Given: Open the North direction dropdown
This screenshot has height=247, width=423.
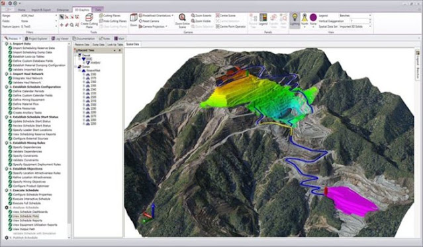Looking at the screenshot, I should [x=305, y=27].
